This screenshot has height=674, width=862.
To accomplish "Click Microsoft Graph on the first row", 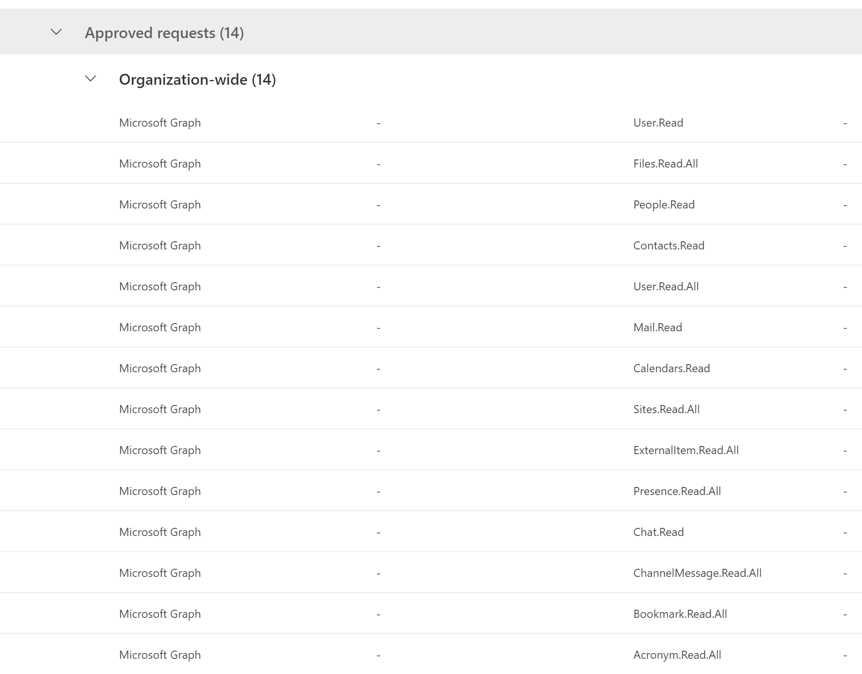I will click(x=160, y=122).
